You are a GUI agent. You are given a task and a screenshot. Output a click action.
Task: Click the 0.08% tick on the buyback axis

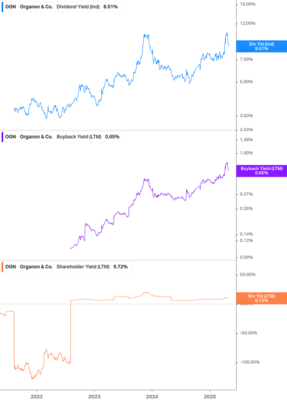[246, 257]
